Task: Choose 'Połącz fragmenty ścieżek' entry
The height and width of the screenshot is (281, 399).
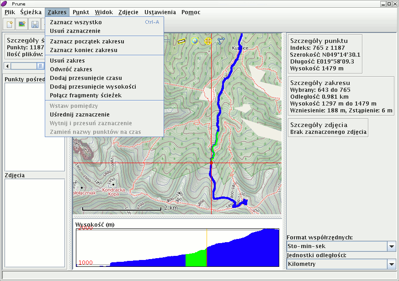Action: tap(85, 95)
